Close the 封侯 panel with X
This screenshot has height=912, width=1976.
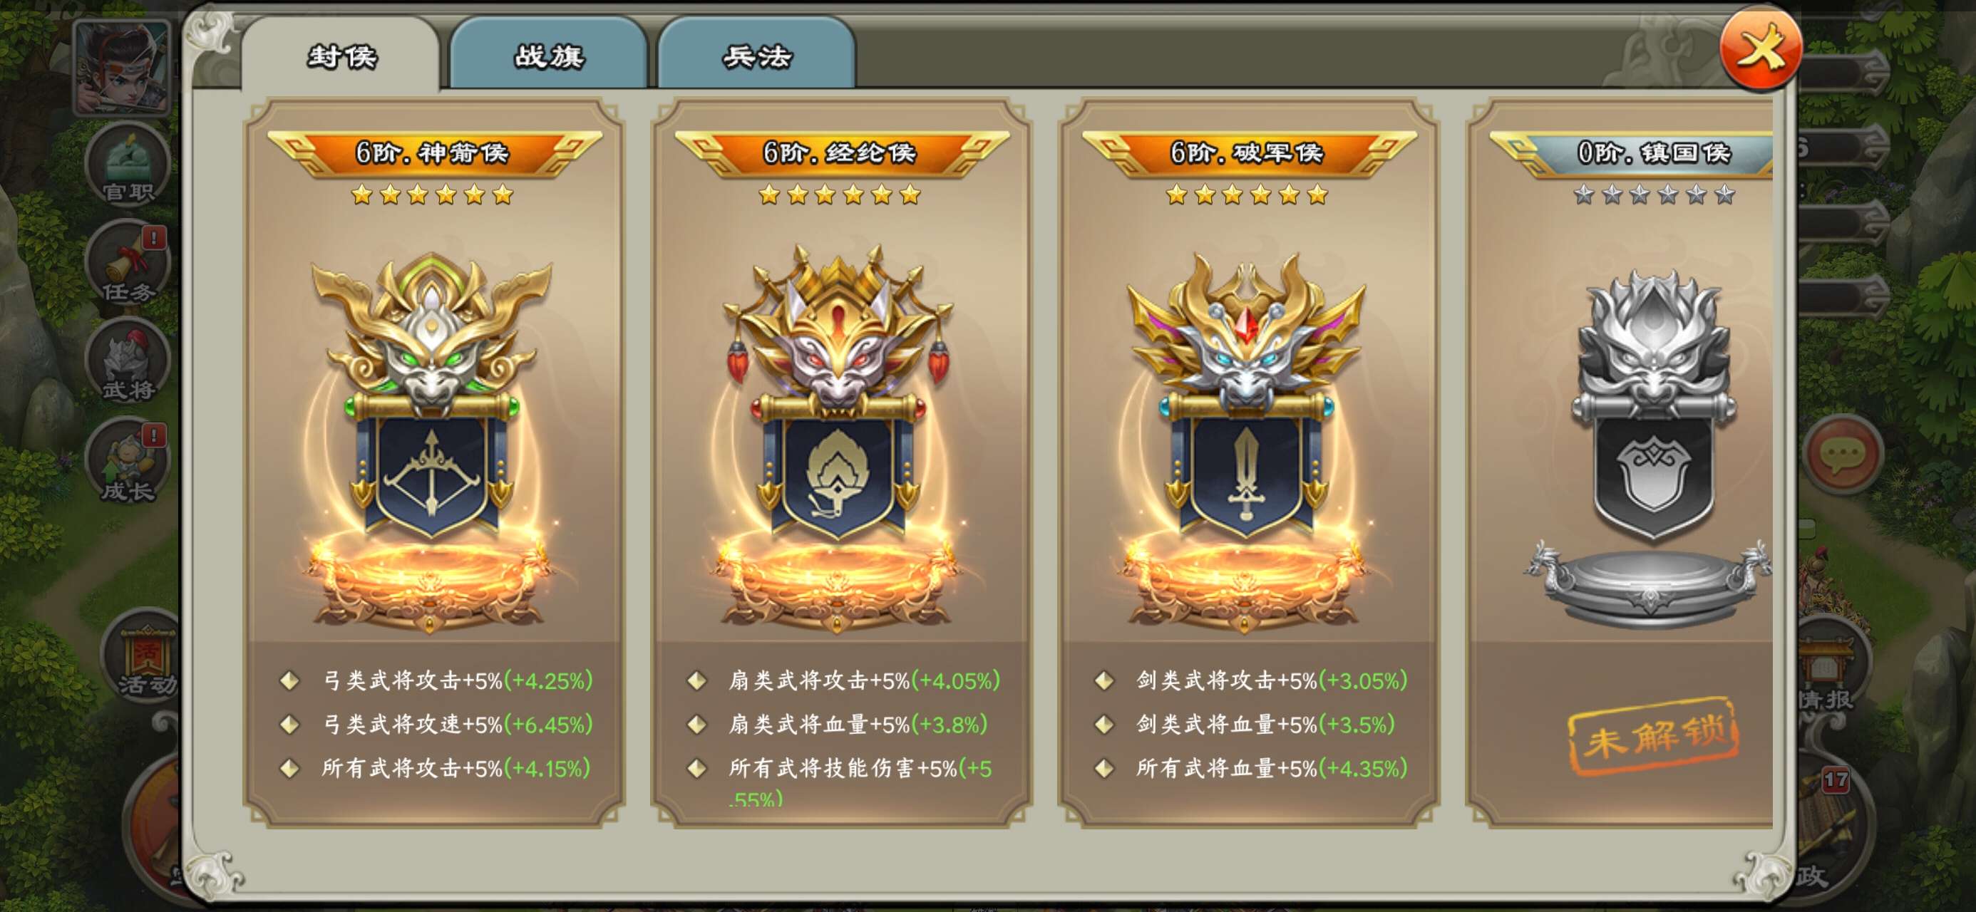pyautogui.click(x=1760, y=50)
